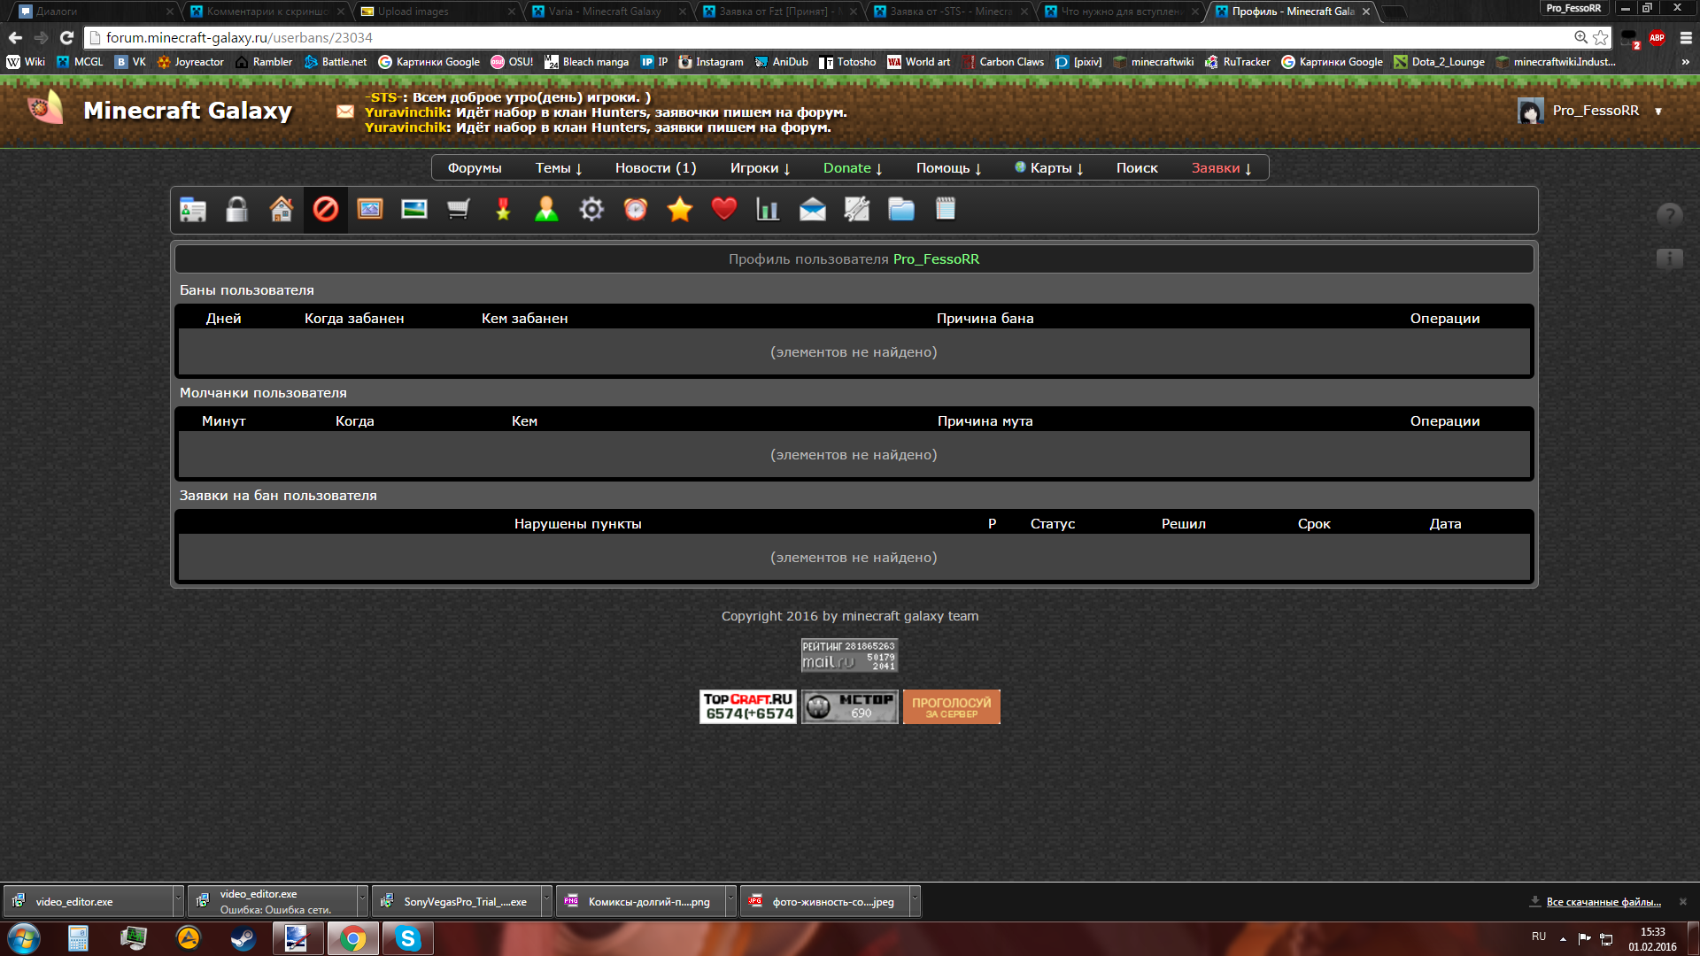Viewport: 1700px width, 956px height.
Task: Toggle the AdBlock Plus extension icon
Action: (1657, 38)
